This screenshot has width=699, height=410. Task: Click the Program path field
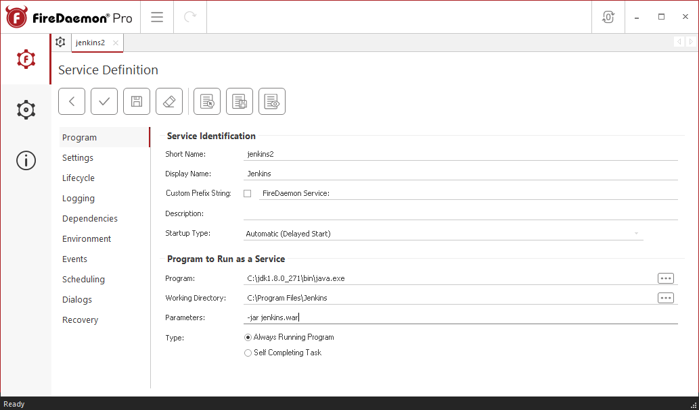(x=450, y=278)
